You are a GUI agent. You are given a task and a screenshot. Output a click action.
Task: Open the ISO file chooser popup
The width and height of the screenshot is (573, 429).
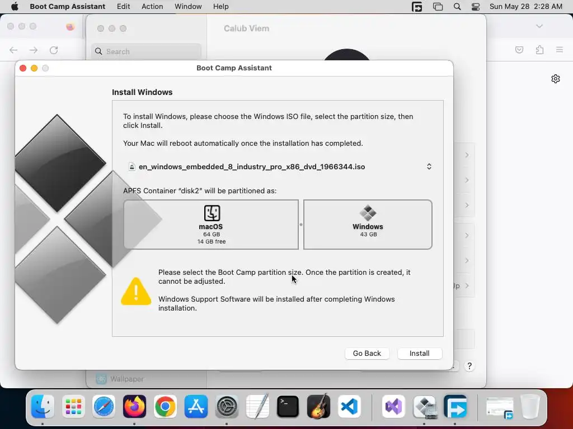click(280, 166)
